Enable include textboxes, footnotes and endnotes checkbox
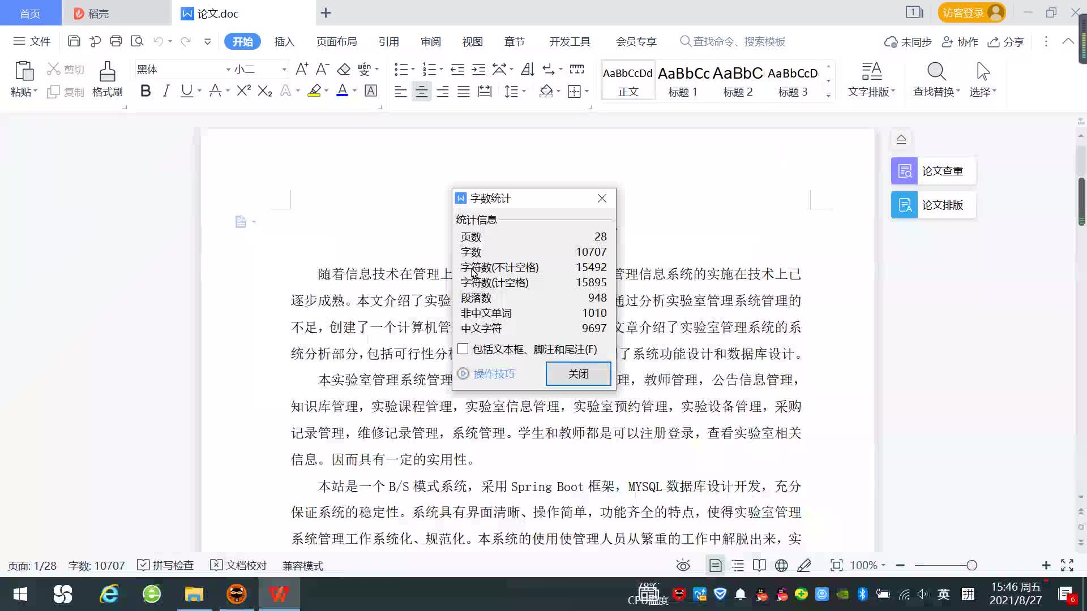 (x=463, y=349)
